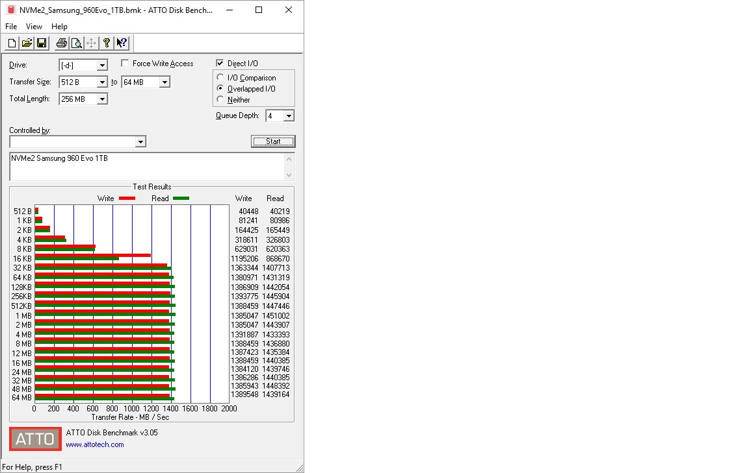Click the write value 1195206
The width and height of the screenshot is (749, 473).
point(244,258)
